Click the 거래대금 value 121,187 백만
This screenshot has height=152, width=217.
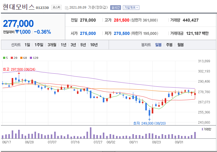[197, 33]
